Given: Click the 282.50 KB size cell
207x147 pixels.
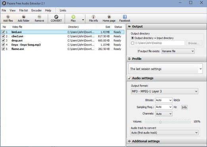Looking at the screenshot, I should tap(104, 49).
